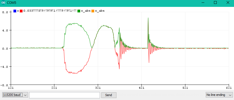Close the COM5 plotter window

tap(228, 2)
